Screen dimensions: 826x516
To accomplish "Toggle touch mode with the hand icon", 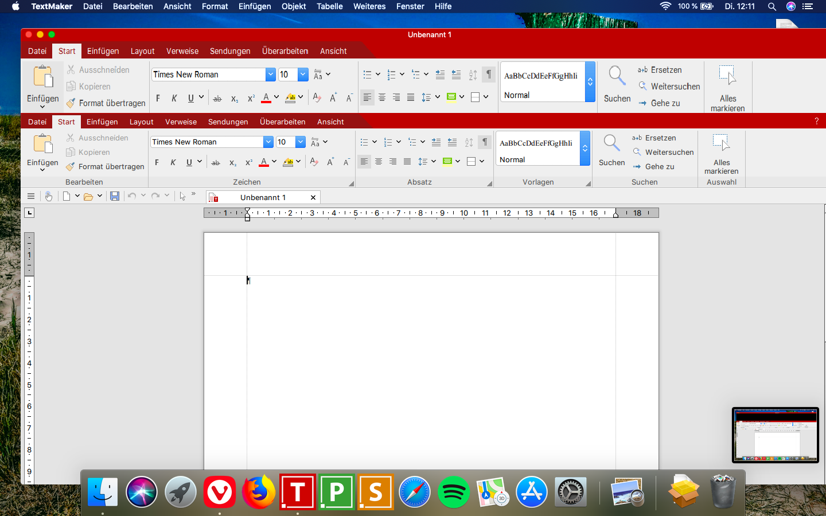I will (x=49, y=196).
